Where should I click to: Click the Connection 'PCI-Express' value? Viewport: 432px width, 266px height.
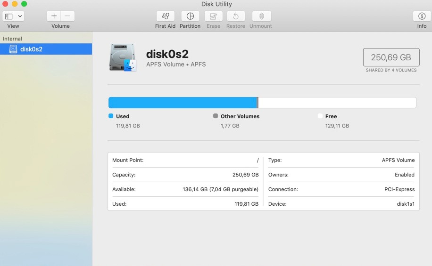[399, 189]
